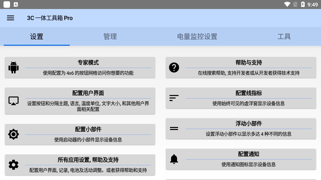Open the 电量监控设置 tab
Viewport: 321px width, 180px height.
[x=197, y=36]
